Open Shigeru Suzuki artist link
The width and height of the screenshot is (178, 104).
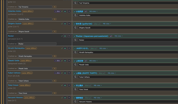[15, 23]
